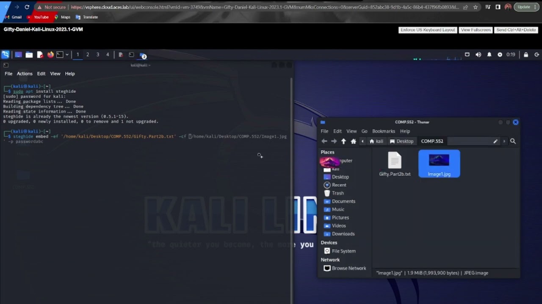Select Music in the Places sidebar
This screenshot has height=304, width=542.
pyautogui.click(x=338, y=209)
